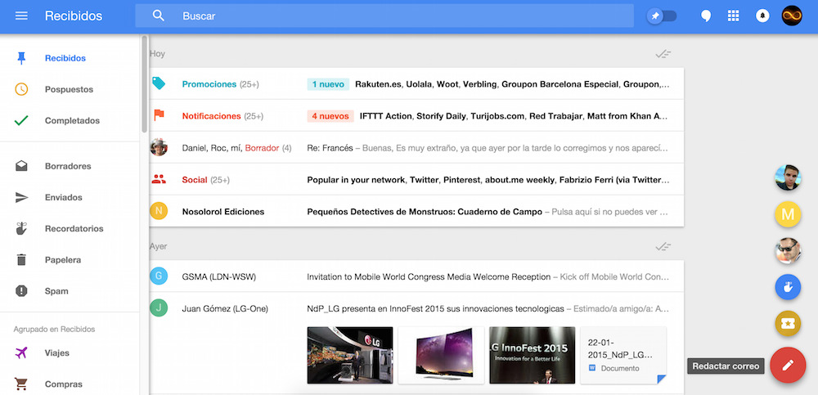Image resolution: width=818 pixels, height=395 pixels.
Task: Click the yellow ticket floating button
Action: point(788,324)
